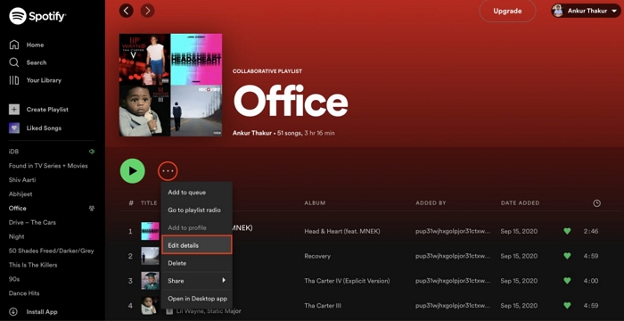The height and width of the screenshot is (321, 624).
Task: Play the Office playlist
Action: click(133, 171)
